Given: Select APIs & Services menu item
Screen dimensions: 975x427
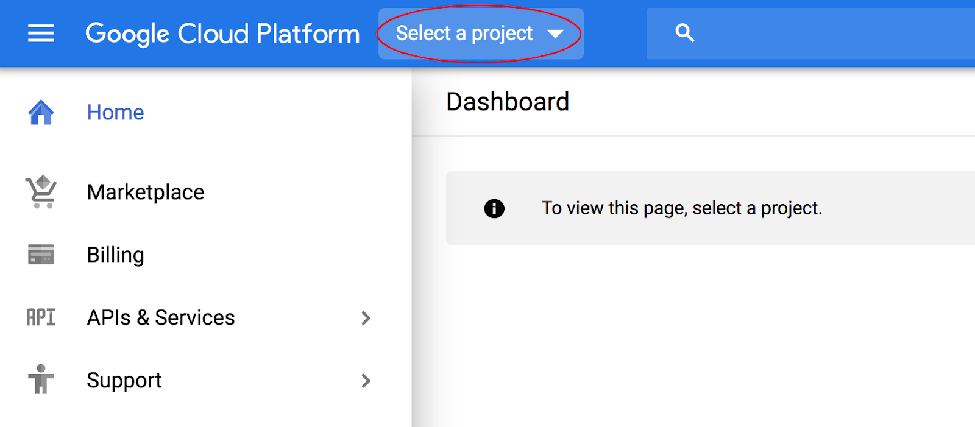Looking at the screenshot, I should 161,318.
